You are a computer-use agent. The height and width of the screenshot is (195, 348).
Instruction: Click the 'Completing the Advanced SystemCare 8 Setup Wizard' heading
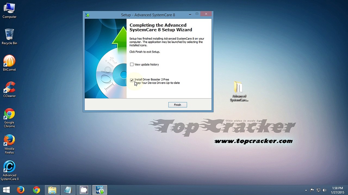[161, 27]
